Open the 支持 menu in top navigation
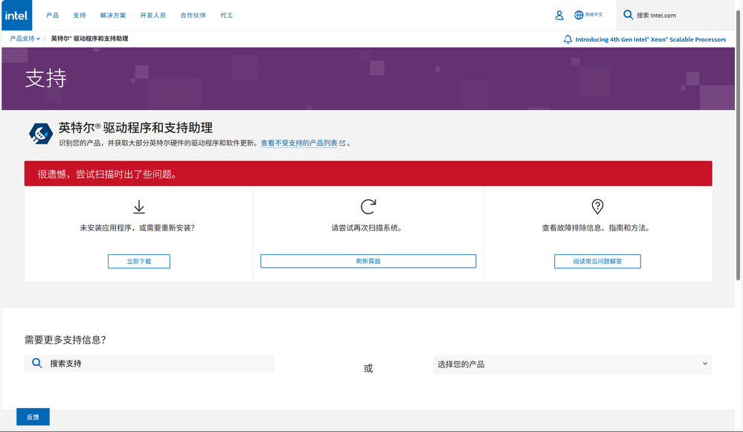743x432 pixels. click(x=80, y=15)
